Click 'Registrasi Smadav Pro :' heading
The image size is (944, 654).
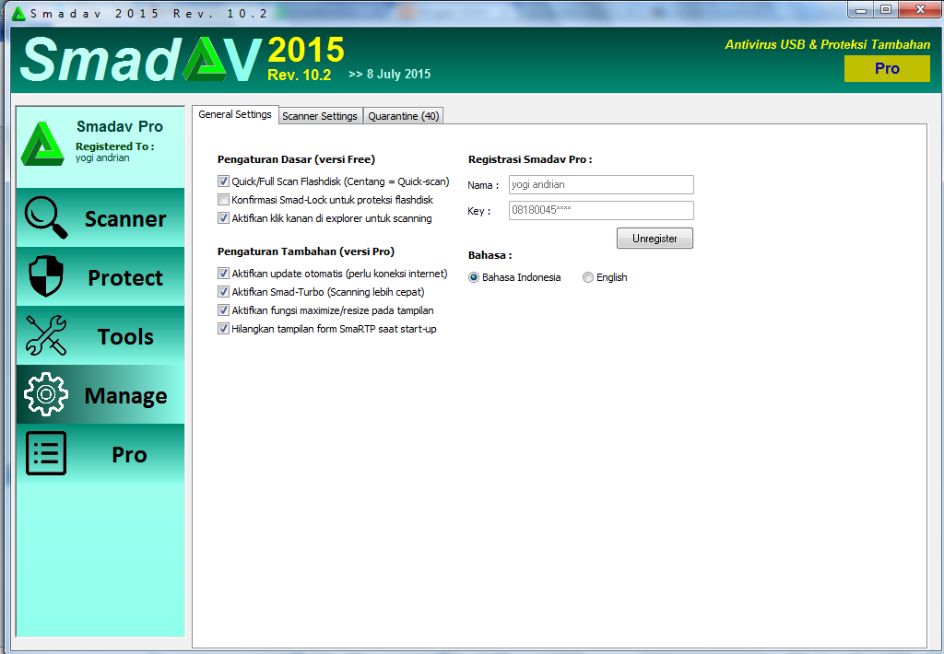click(530, 159)
